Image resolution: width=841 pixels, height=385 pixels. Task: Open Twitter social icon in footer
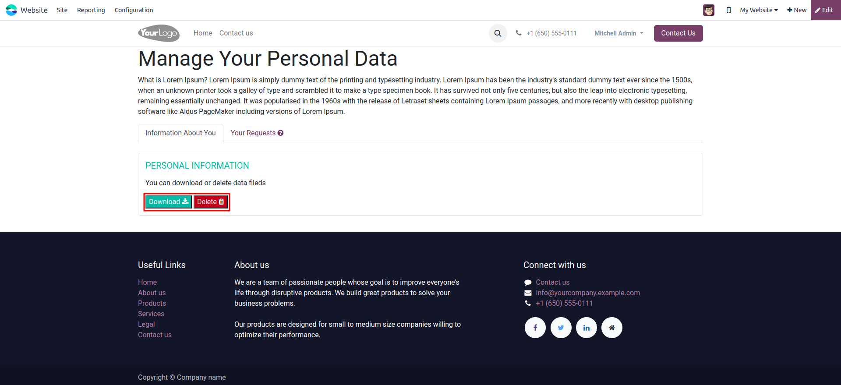point(561,328)
